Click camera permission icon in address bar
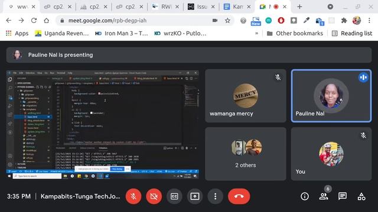 tap(215, 21)
